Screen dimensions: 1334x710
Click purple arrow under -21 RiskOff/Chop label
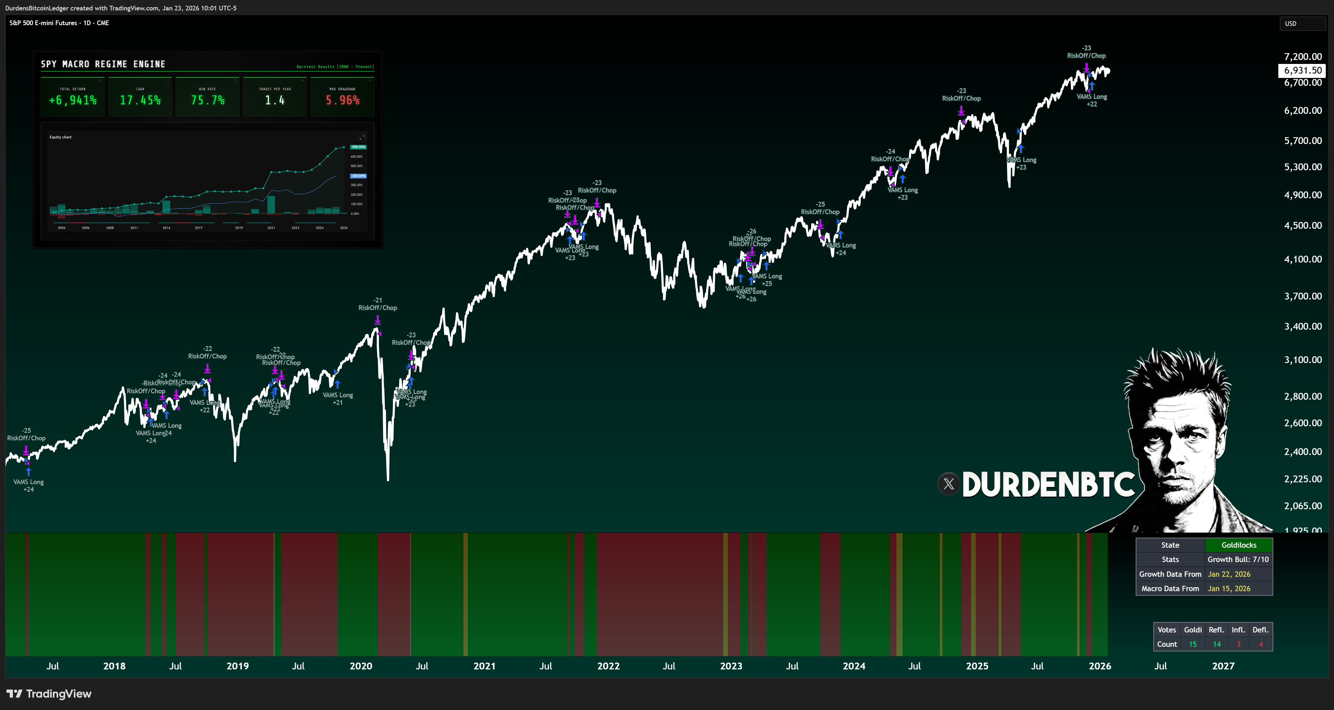[x=378, y=321]
